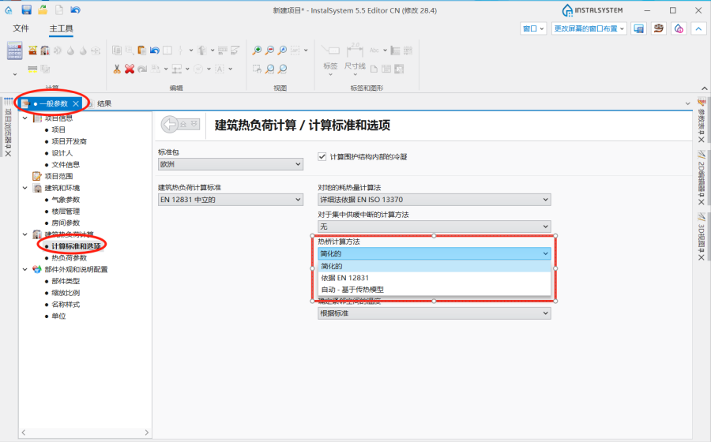Viewport: 711px width, 442px height.
Task: Click the zoom out magnifier icon
Action: click(270, 51)
